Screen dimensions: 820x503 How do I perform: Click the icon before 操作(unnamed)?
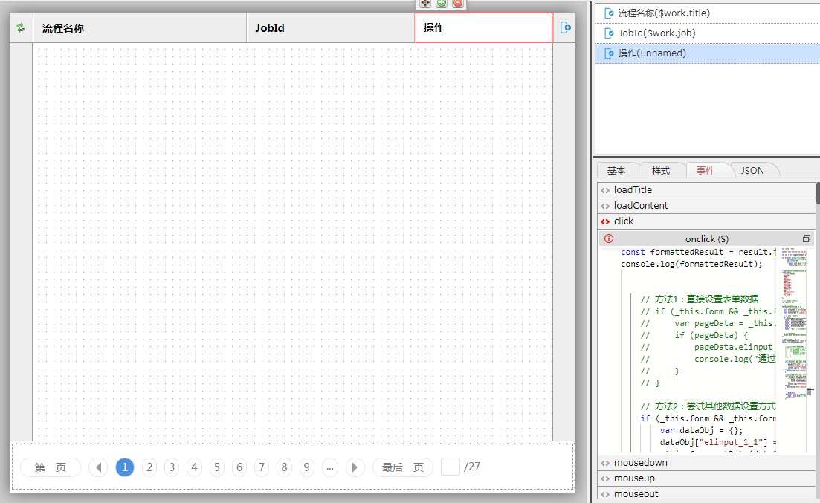[x=609, y=53]
